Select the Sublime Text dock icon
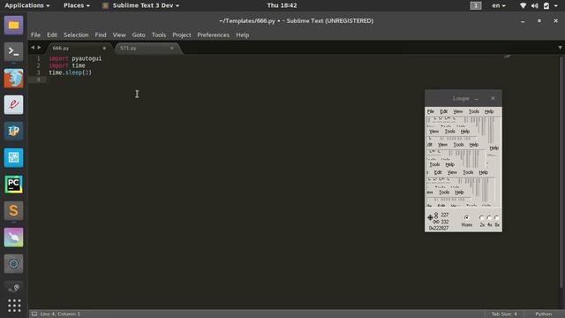Screen dimensions: 565x318 (x=14, y=210)
